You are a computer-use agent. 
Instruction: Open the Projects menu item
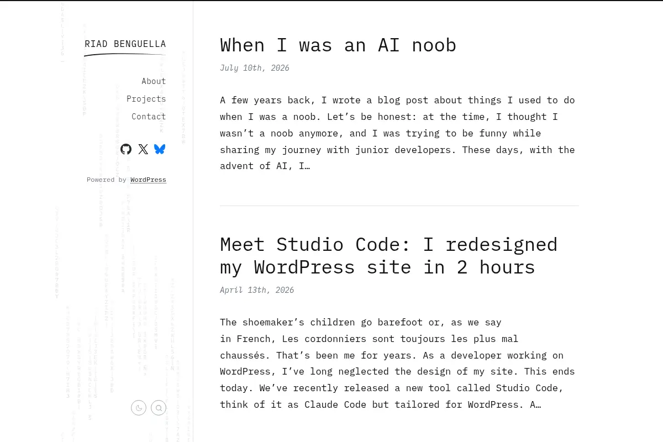[x=146, y=99]
